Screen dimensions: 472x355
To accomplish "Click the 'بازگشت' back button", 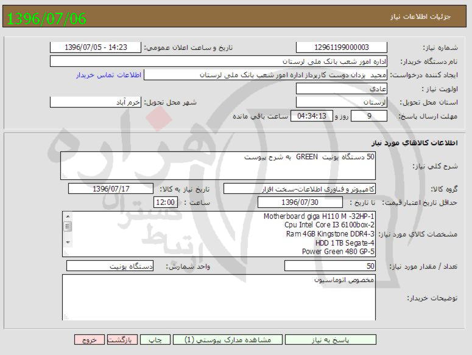I will tap(124, 340).
